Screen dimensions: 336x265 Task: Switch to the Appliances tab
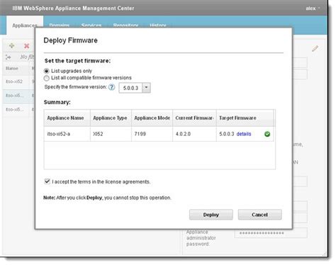[x=25, y=25]
